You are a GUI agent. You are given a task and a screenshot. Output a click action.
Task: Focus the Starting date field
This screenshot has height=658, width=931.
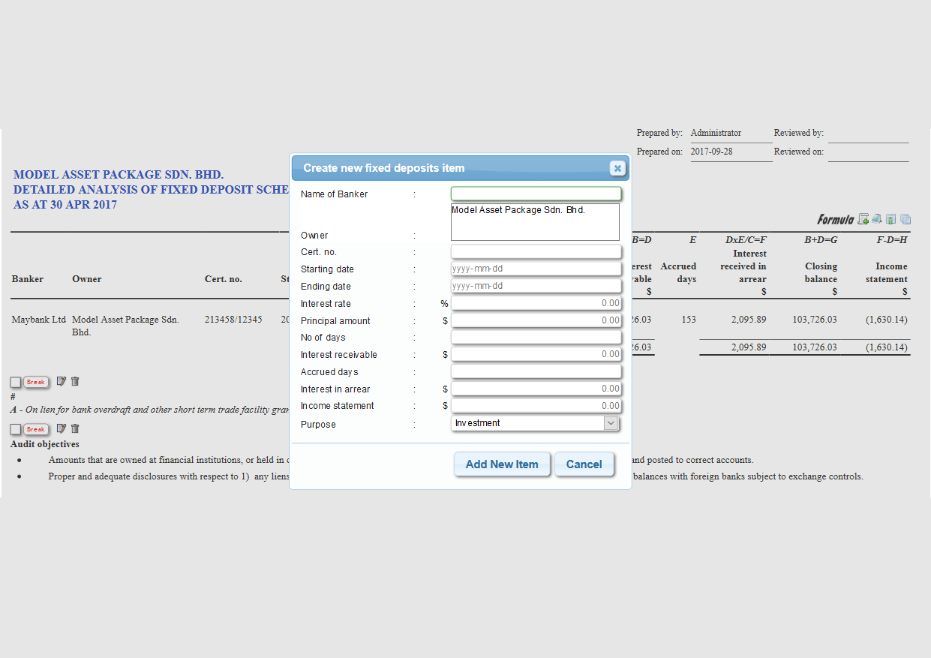(x=536, y=269)
